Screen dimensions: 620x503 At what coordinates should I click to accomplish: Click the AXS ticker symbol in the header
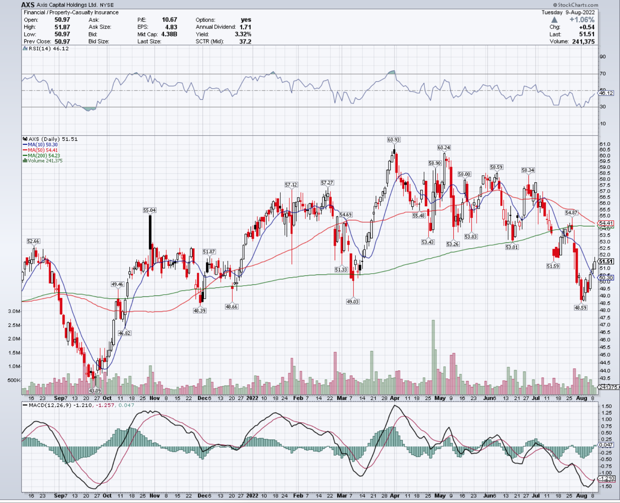[x=28, y=5]
